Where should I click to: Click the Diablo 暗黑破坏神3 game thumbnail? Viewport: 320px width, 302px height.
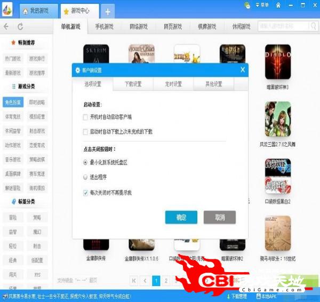278,62
